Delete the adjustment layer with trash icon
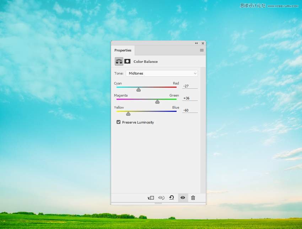The height and width of the screenshot is (229, 302). [193, 198]
